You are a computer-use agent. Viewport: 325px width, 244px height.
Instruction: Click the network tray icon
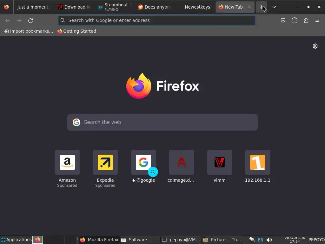252,240
